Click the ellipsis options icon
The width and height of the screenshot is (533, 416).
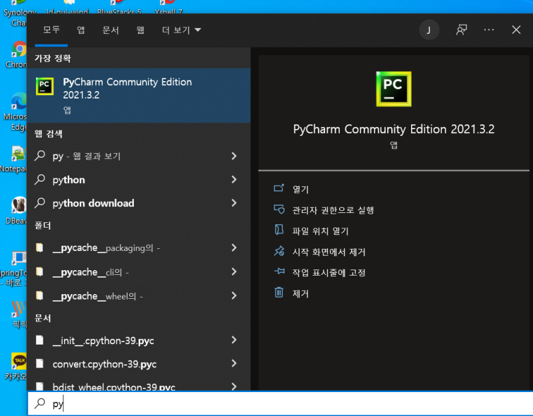pos(488,30)
